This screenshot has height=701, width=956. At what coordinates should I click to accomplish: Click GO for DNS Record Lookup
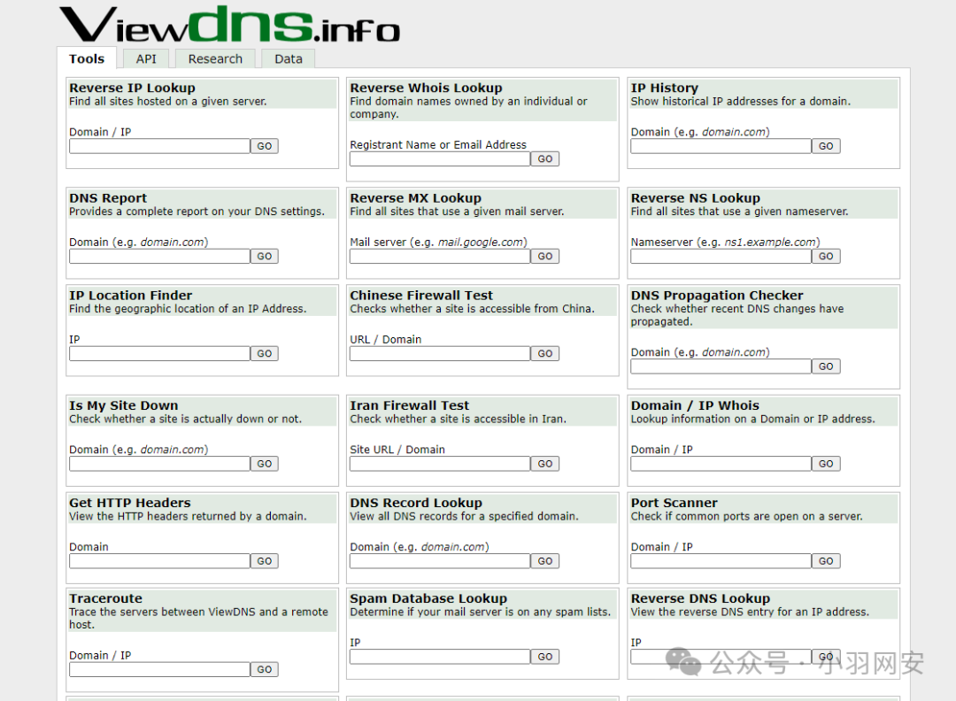[545, 561]
